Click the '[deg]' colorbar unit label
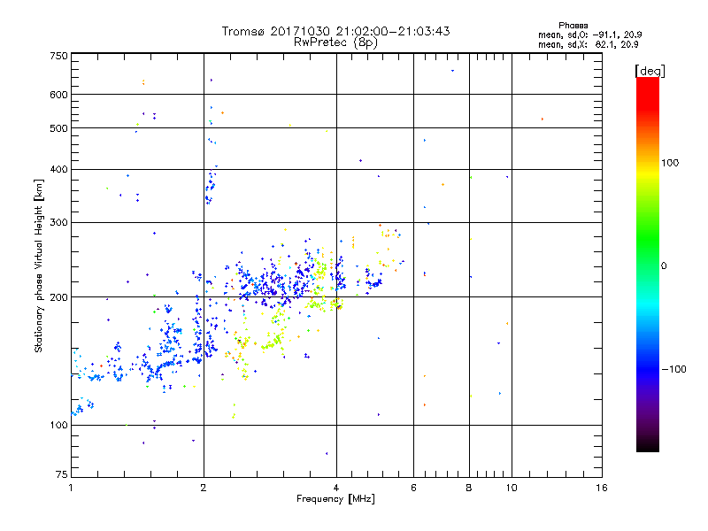Image resolution: width=708 pixels, height=531 pixels. coord(650,71)
